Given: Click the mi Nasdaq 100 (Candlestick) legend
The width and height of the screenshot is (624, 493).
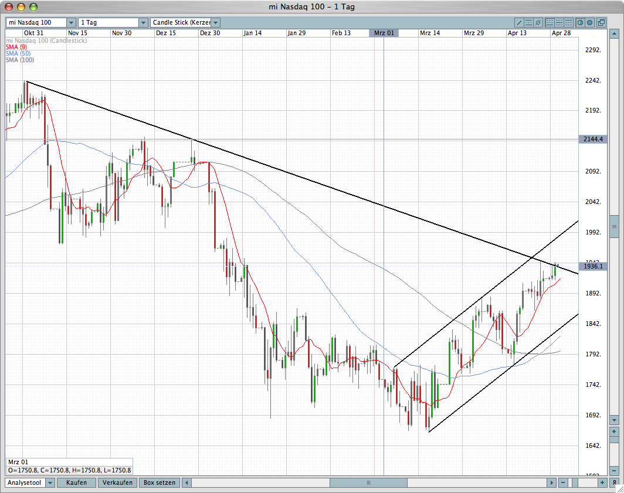Looking at the screenshot, I should (46, 40).
